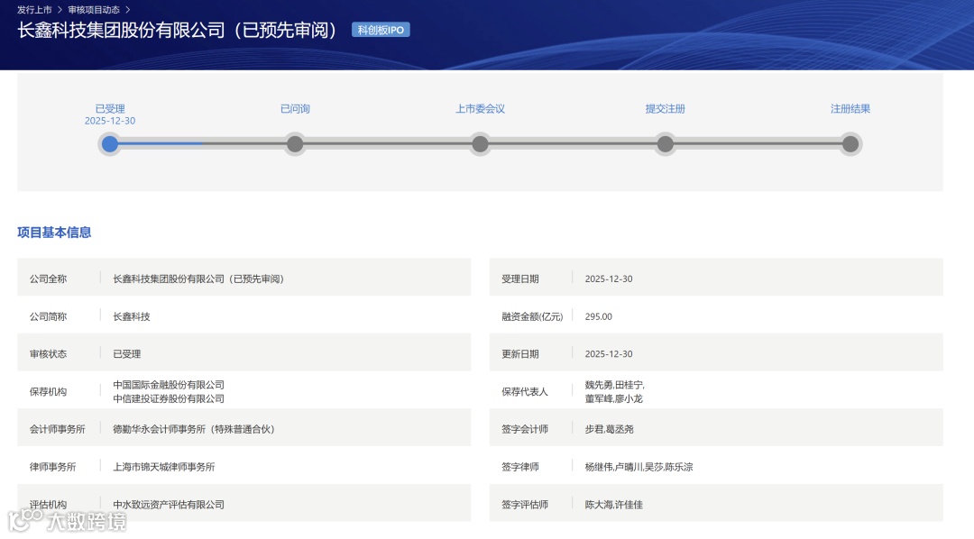Click sponsor 中国国际金融股份有限公司

[x=169, y=385]
